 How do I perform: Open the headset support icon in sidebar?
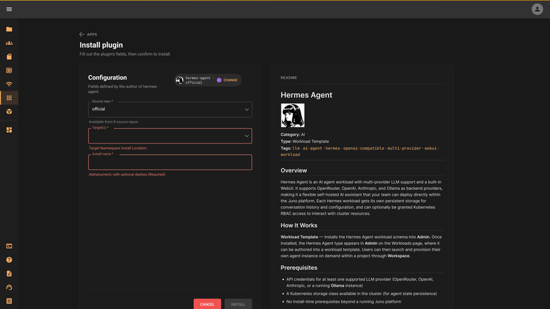coord(9,287)
